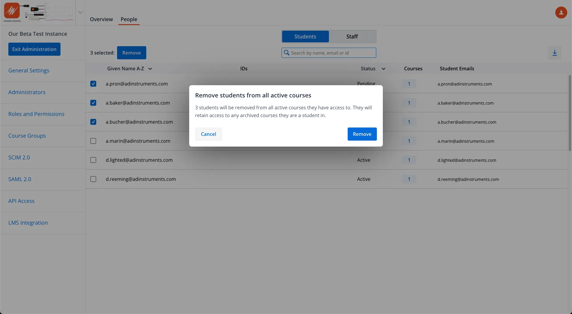Click given name a.pron@adinstruments.com
The width and height of the screenshot is (572, 314).
[137, 84]
